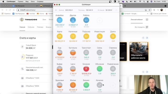Open the Почта bookmark
The image size is (168, 94).
coord(40,14)
